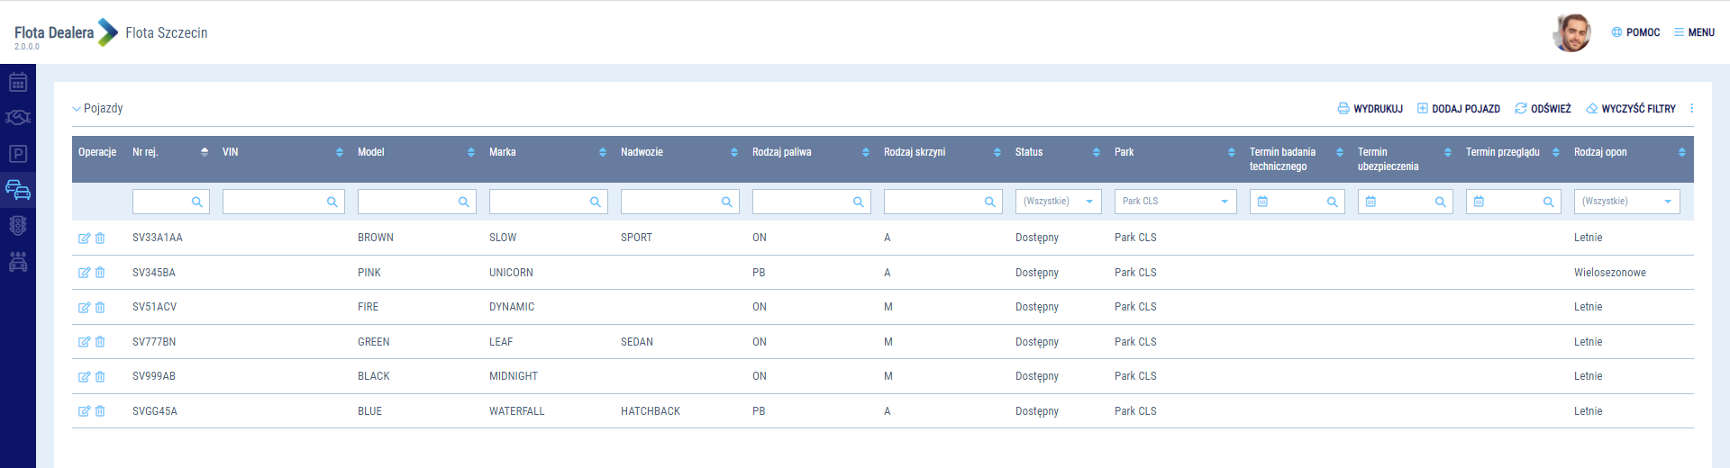Click WYCZYŚĆ FILTRY button
Screen dimensions: 1730x468
pyautogui.click(x=1630, y=109)
